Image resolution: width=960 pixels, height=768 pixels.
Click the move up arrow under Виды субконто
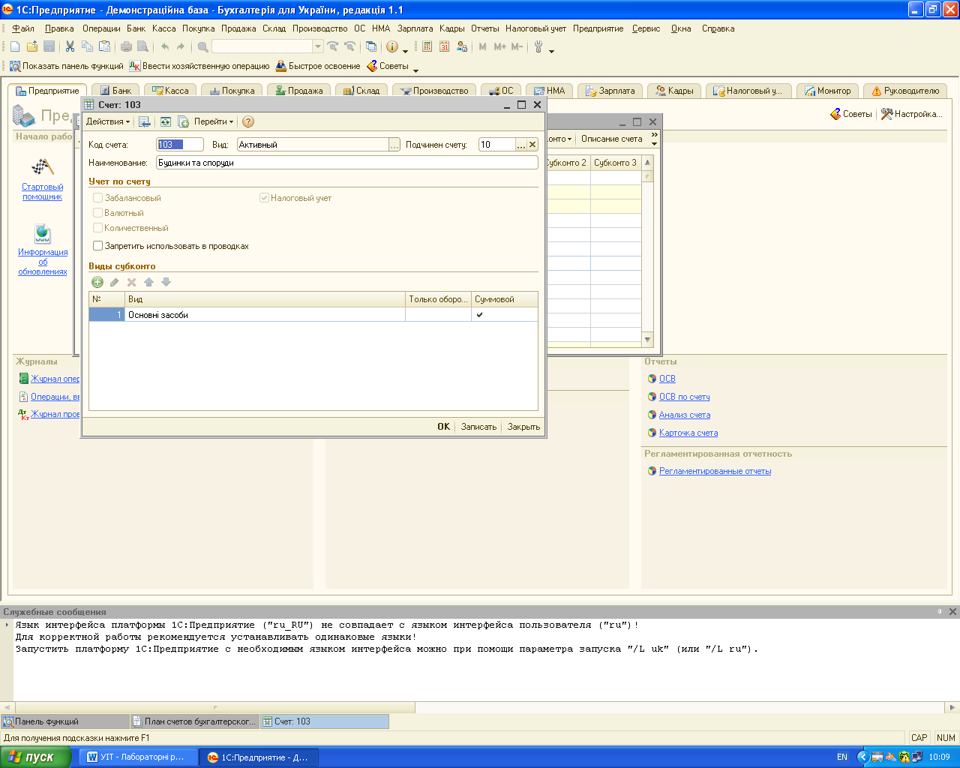(148, 282)
